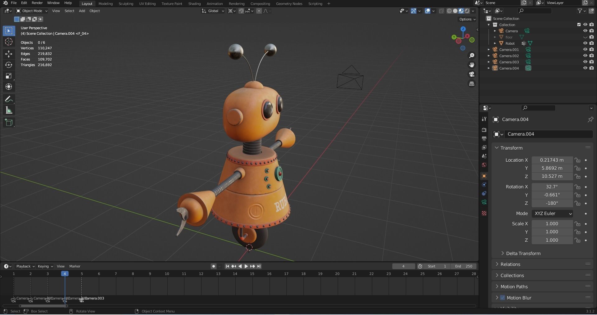Select the Move tool
The image size is (597, 315).
(x=9, y=54)
